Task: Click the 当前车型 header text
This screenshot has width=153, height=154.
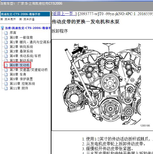Action: coord(31,3)
